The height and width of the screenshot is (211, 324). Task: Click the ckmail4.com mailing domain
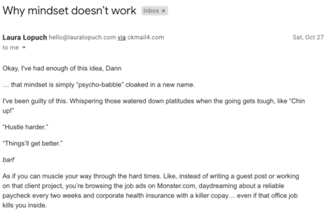click(x=146, y=38)
